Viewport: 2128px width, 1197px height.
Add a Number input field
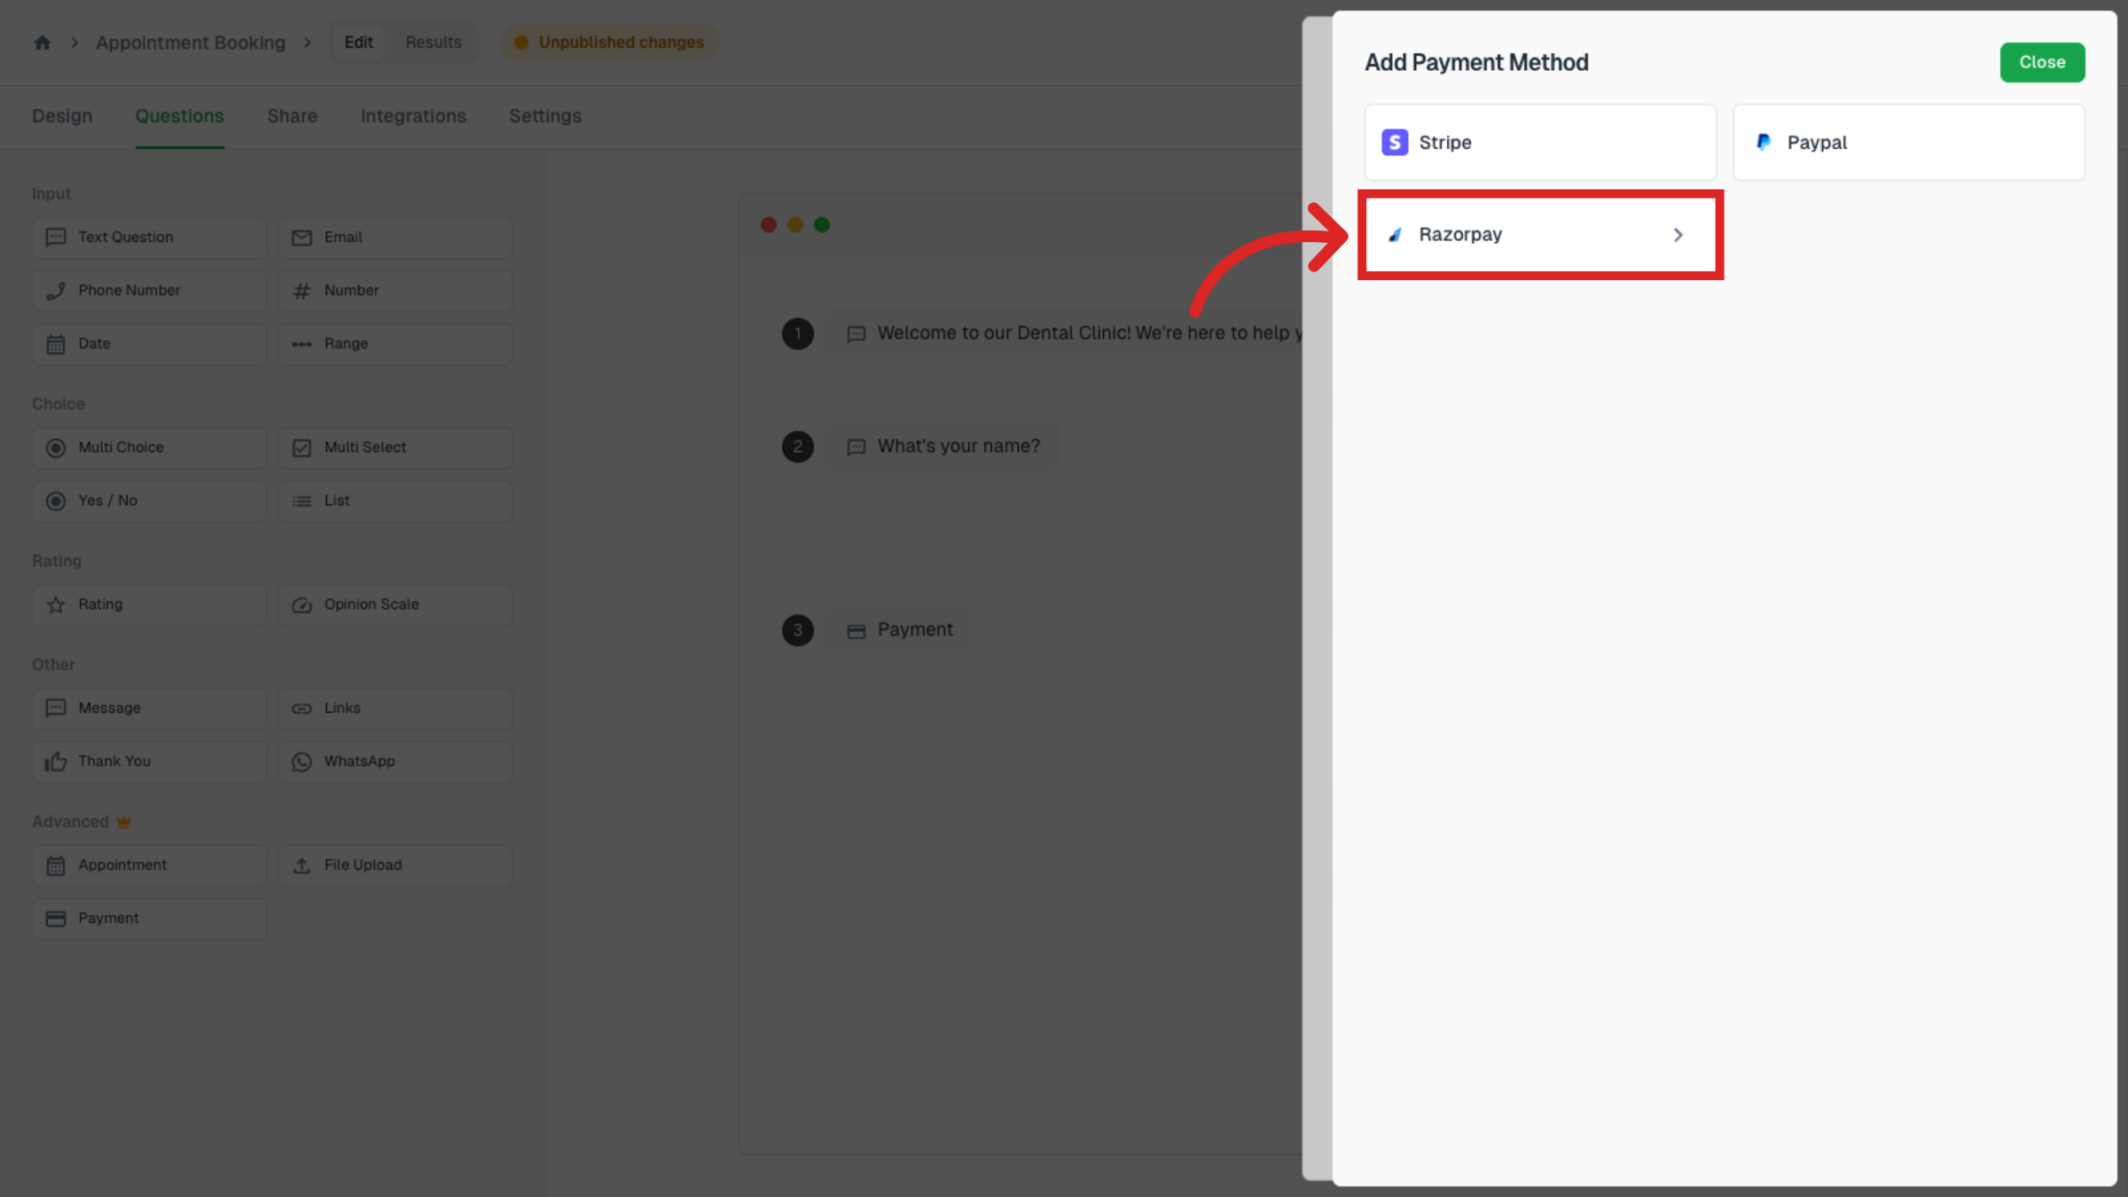395,291
